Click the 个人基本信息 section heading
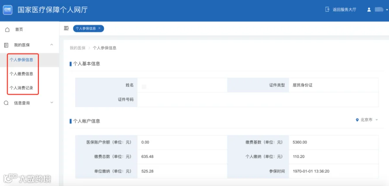 (x=86, y=64)
